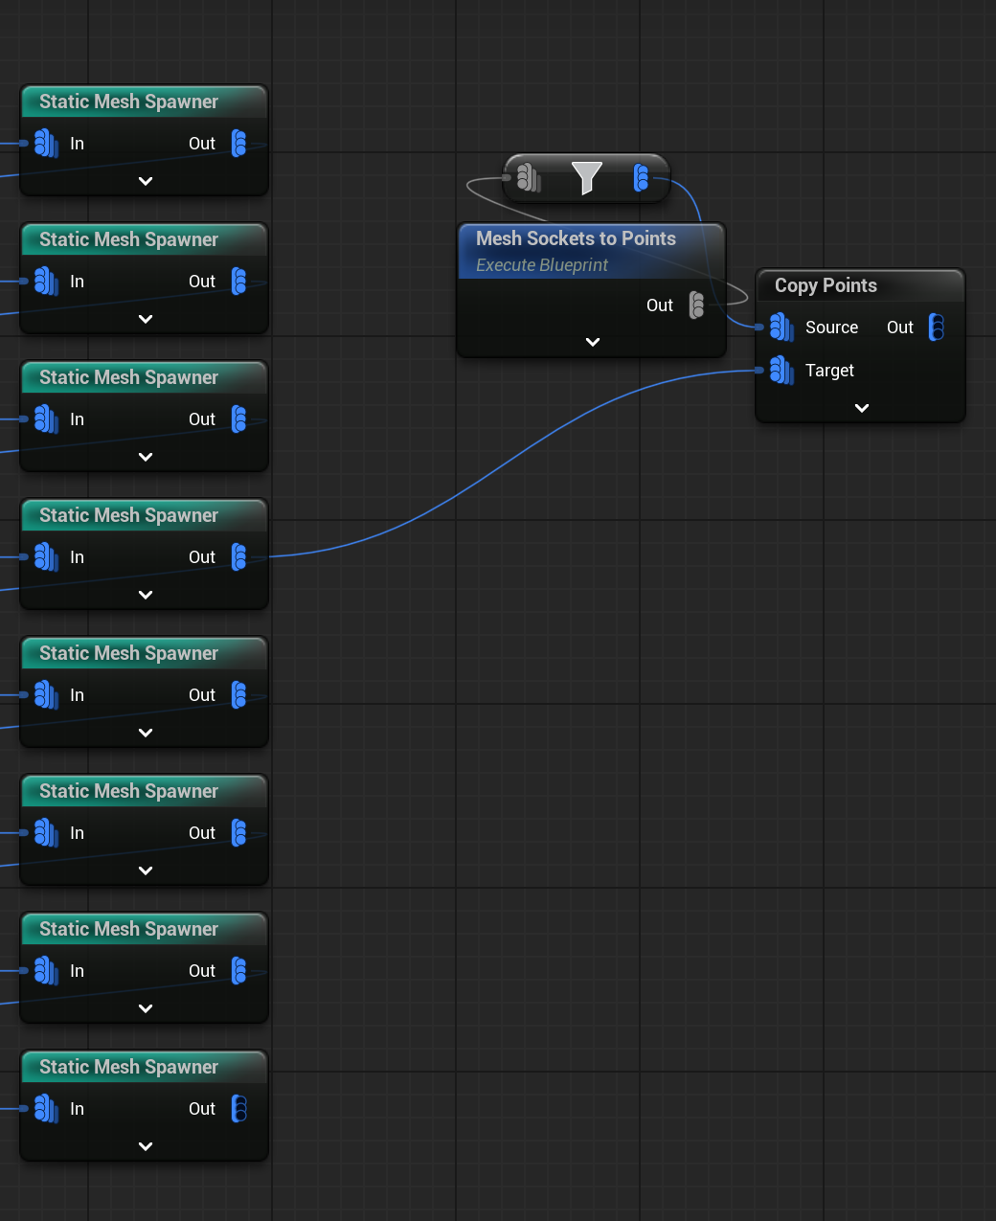Select the gray input pin of the filter node

[x=528, y=177]
